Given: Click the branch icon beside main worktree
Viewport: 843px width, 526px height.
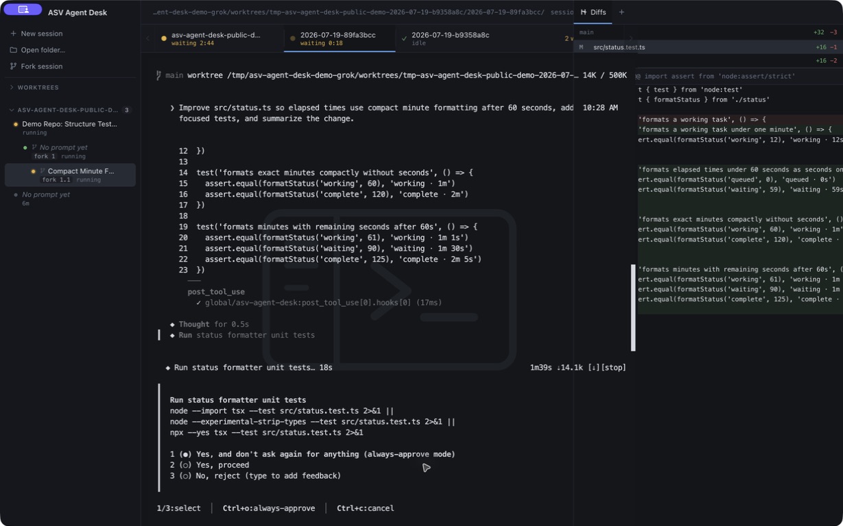Looking at the screenshot, I should 158,75.
